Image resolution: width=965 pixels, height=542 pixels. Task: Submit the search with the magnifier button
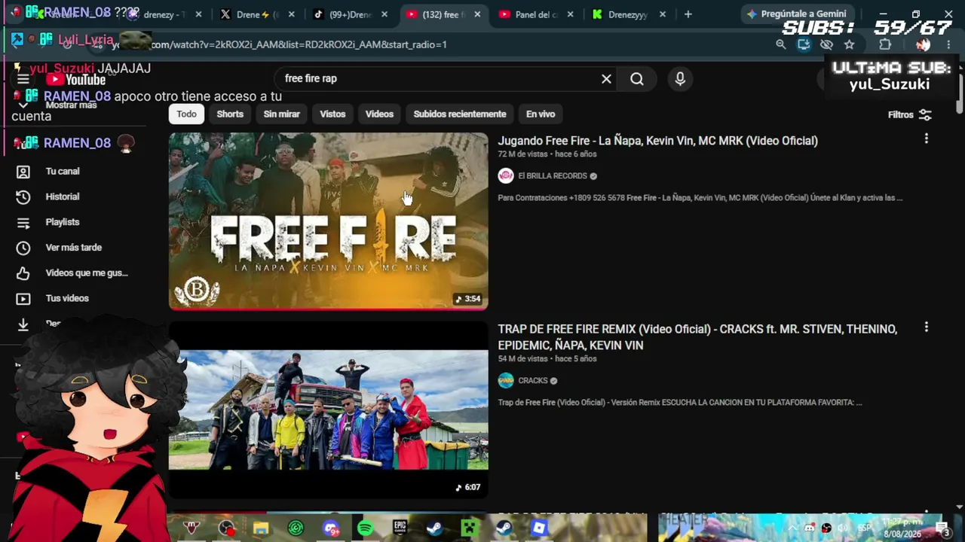[x=637, y=78]
